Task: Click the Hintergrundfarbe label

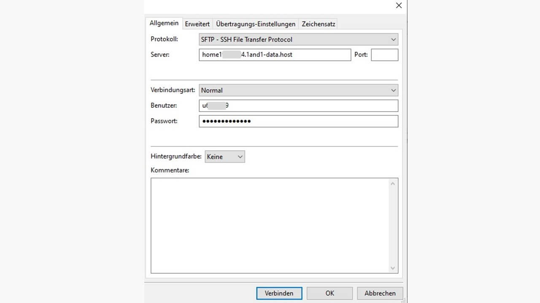Action: [176, 156]
